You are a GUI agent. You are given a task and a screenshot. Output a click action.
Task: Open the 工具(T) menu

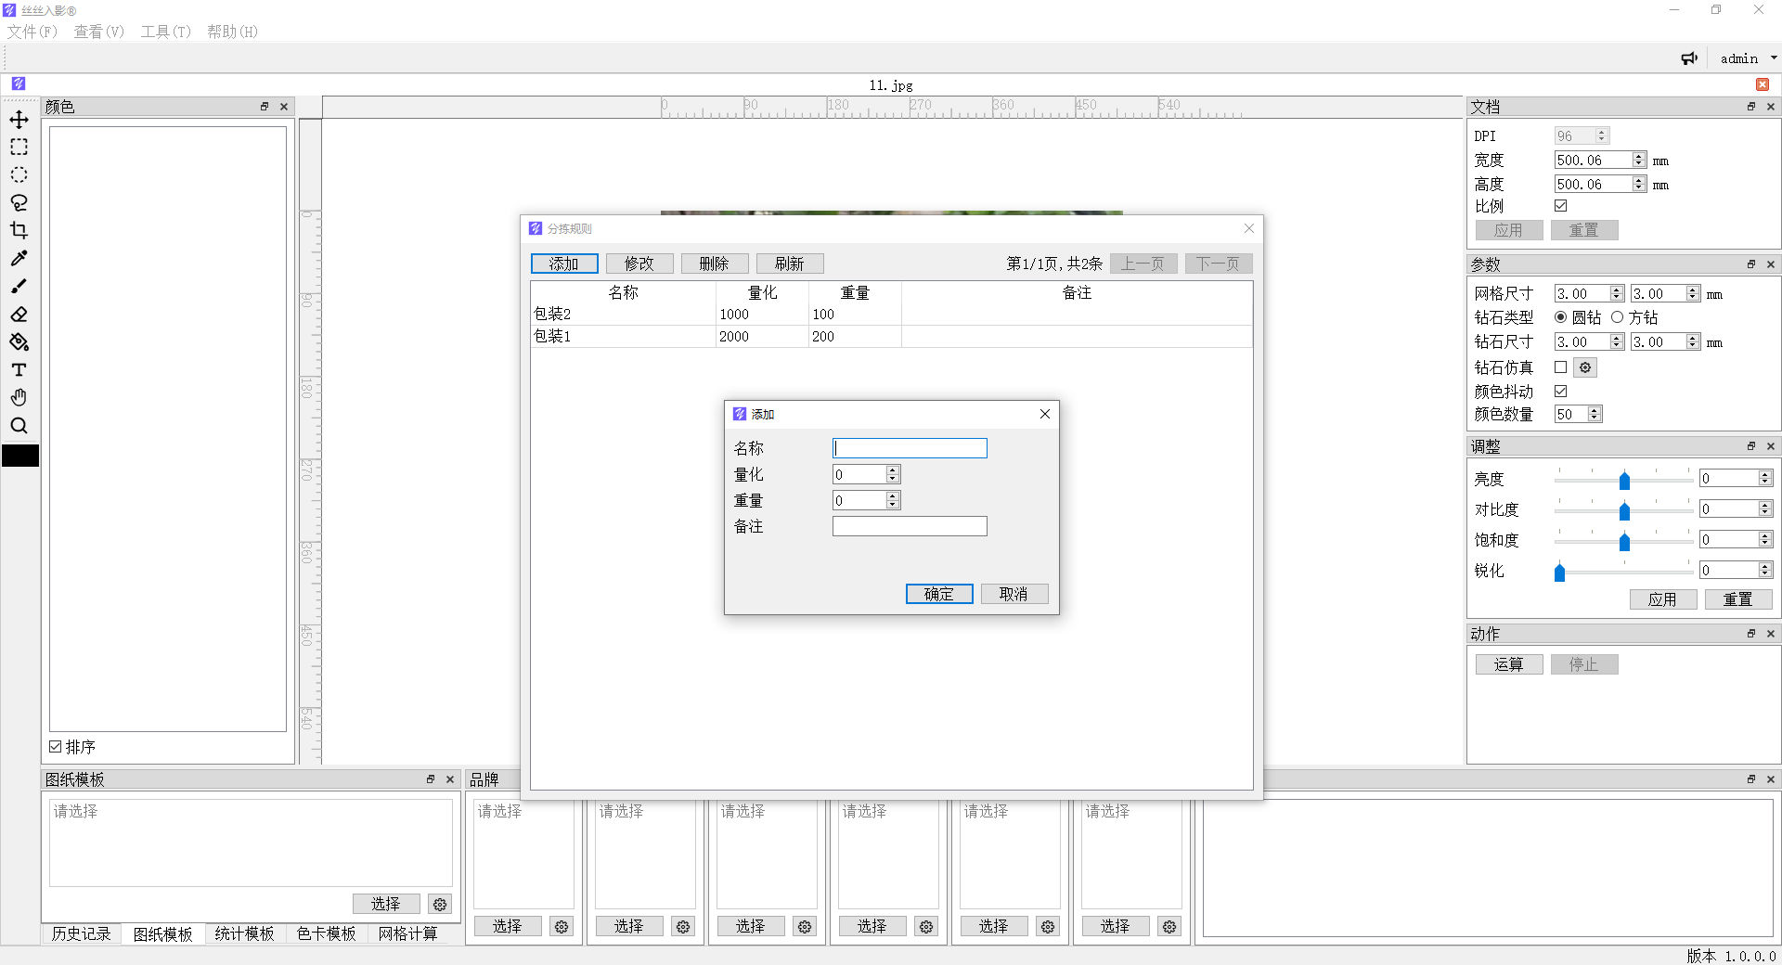pyautogui.click(x=165, y=32)
